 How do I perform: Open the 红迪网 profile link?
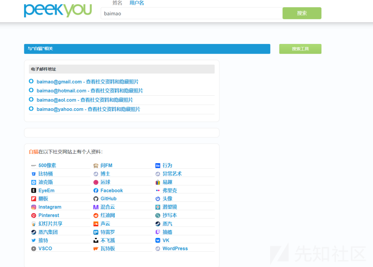[108, 215]
